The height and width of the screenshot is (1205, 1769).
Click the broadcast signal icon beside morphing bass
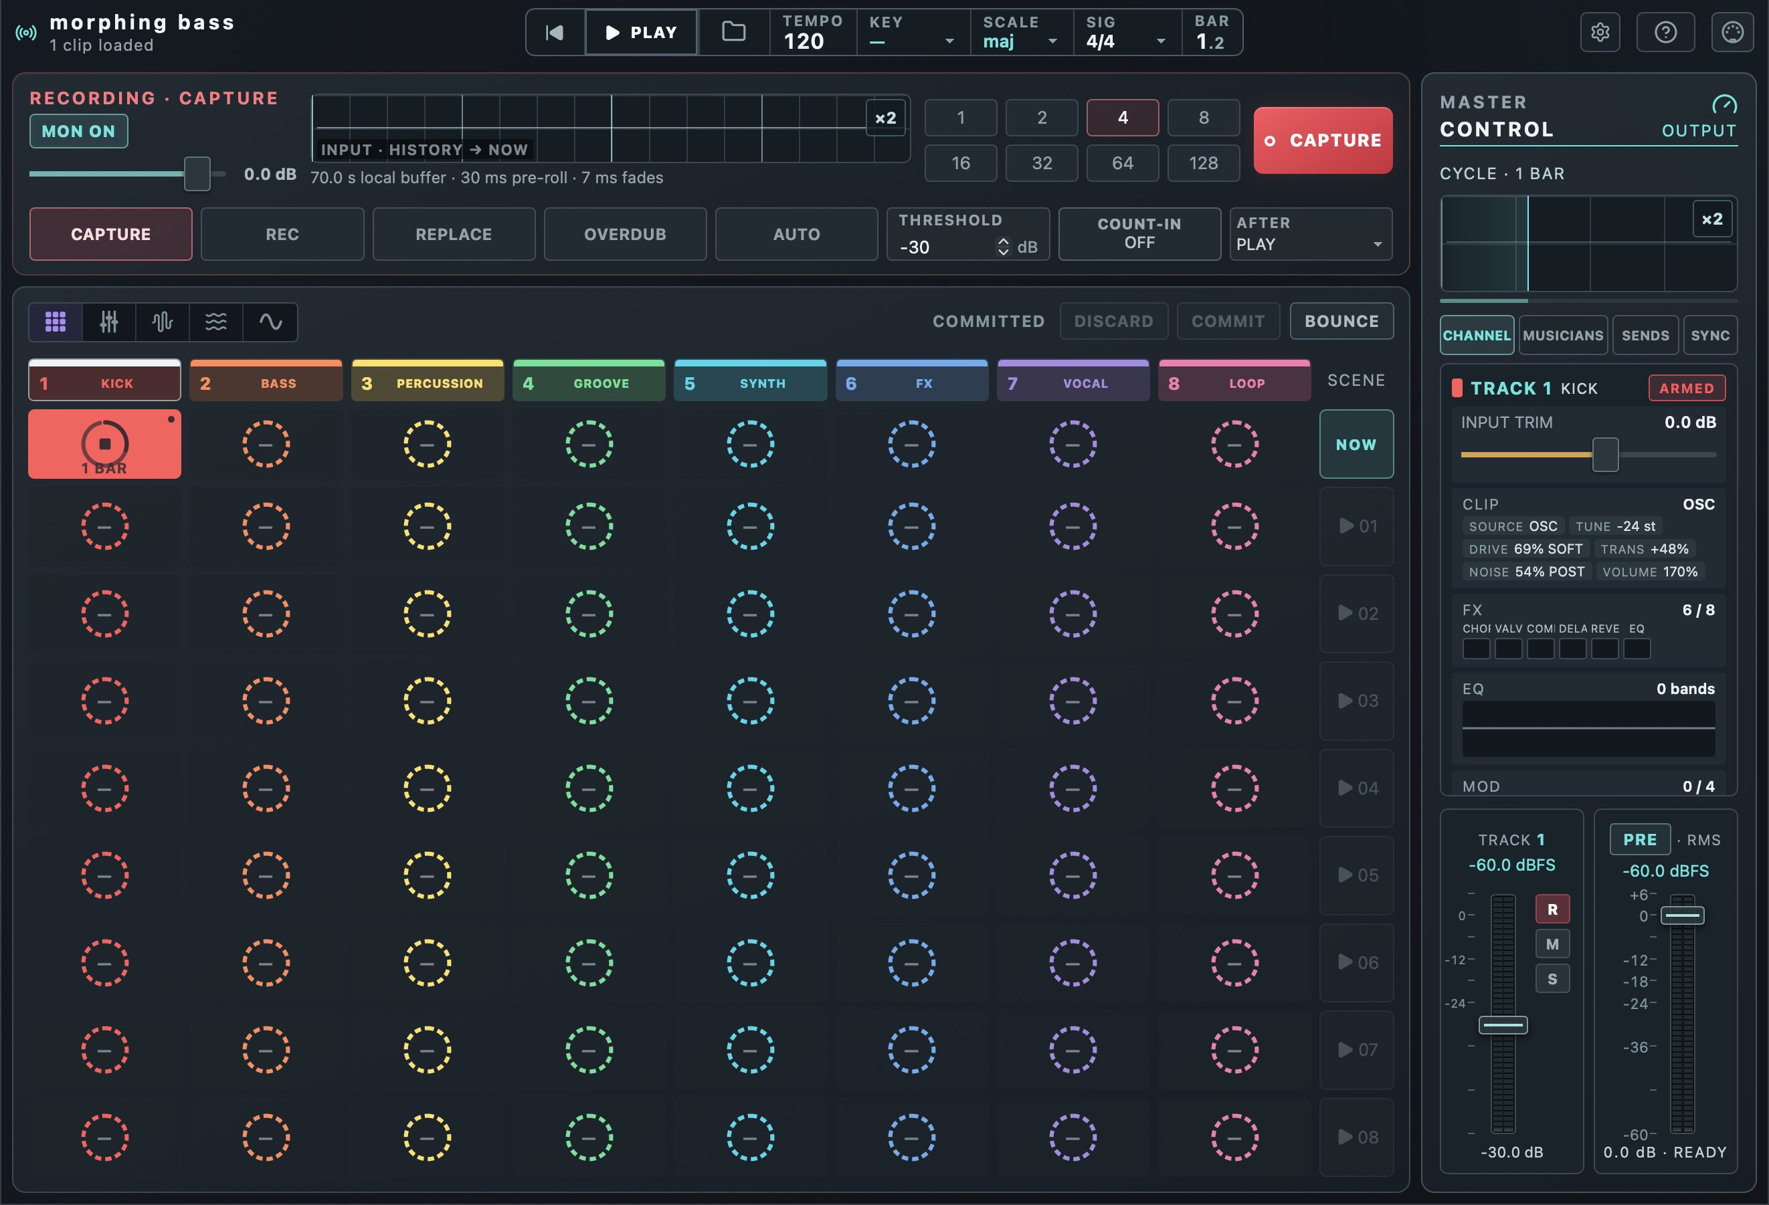[26, 33]
